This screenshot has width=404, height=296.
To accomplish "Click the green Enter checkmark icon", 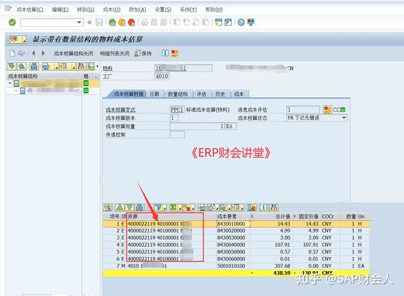I will pyautogui.click(x=12, y=22).
